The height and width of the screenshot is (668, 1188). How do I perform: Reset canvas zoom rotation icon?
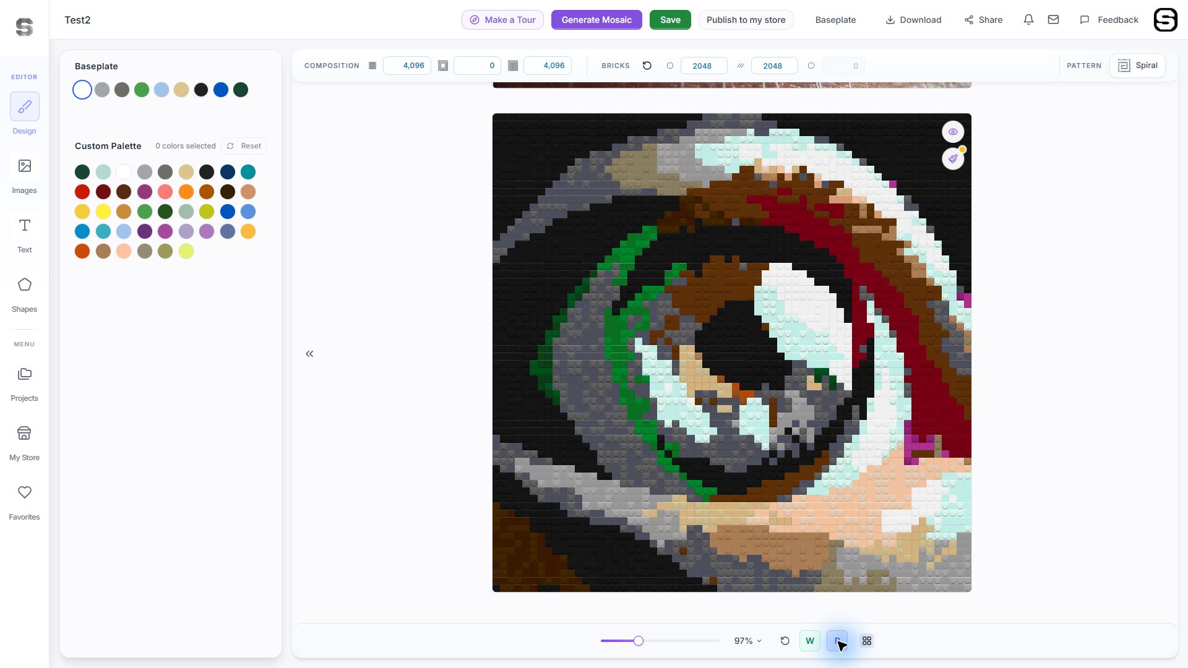pos(785,641)
